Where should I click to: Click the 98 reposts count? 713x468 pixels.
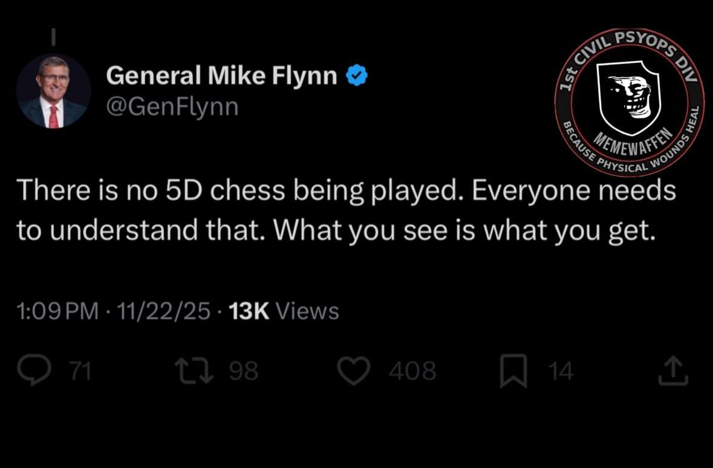pos(244,371)
